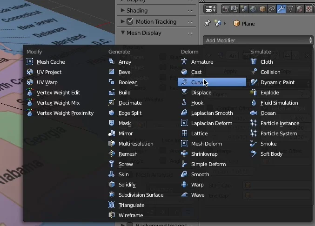Screen dimensions: 315x226
Task: Open the Render Layers properties tab
Action: click(235, 9)
